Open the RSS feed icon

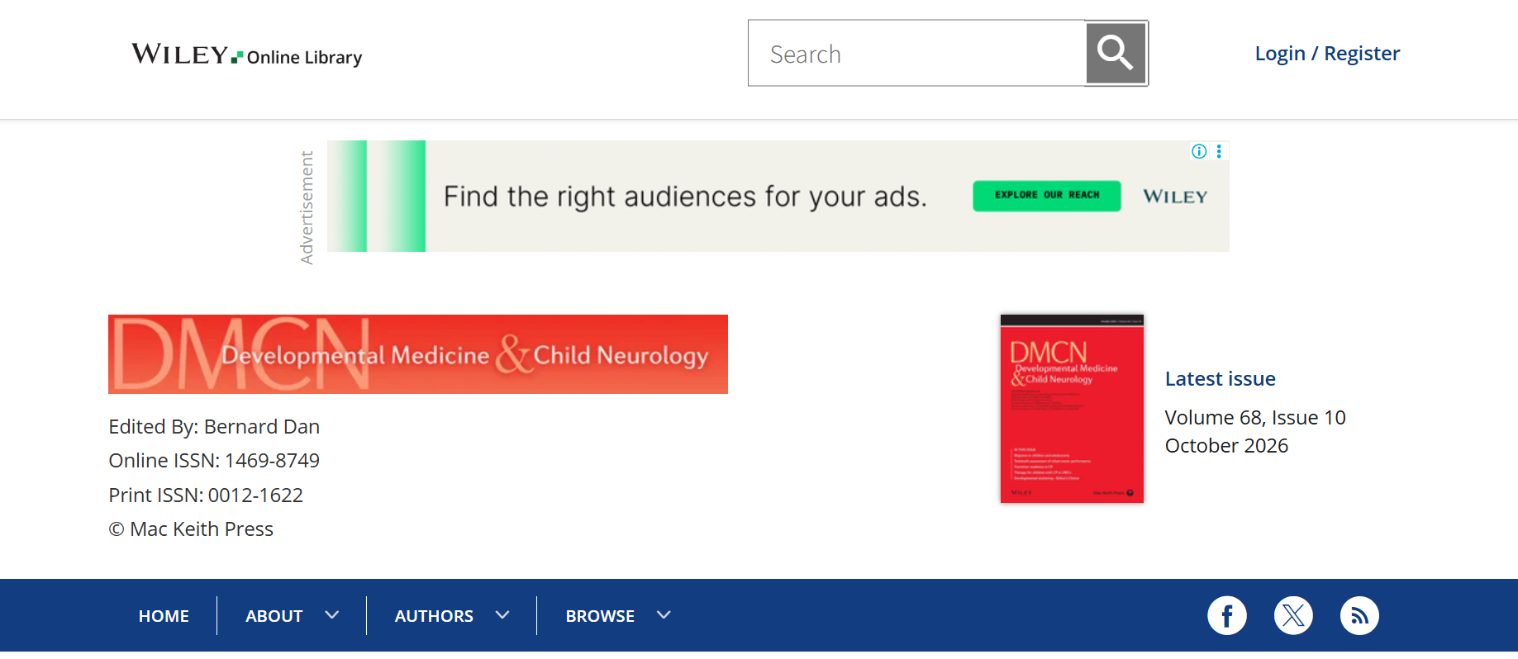click(x=1359, y=615)
